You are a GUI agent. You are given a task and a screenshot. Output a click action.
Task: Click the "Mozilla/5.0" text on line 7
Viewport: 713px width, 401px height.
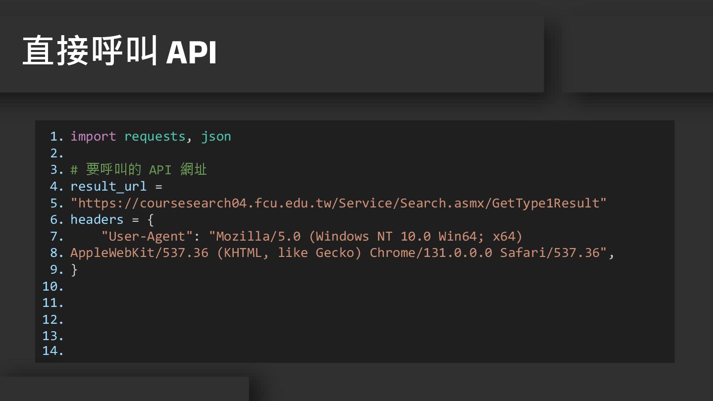coord(258,236)
